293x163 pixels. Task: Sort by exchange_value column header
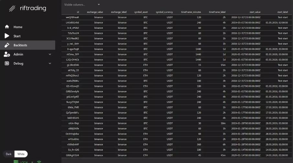click(x=95, y=12)
